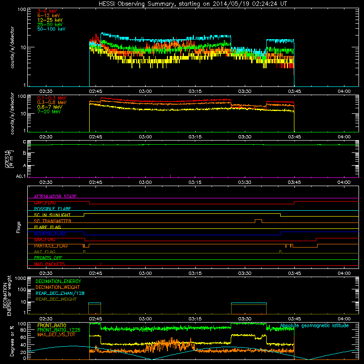Screen dimensions: 364x364
Task: Select the 3-6 keV legend label
Action: 47,11
